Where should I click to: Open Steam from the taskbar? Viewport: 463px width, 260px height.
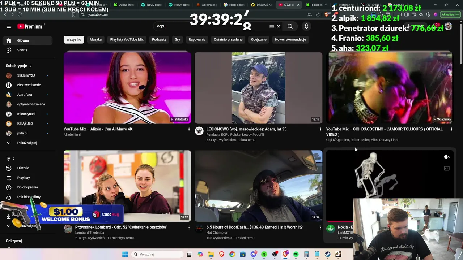click(x=328, y=254)
